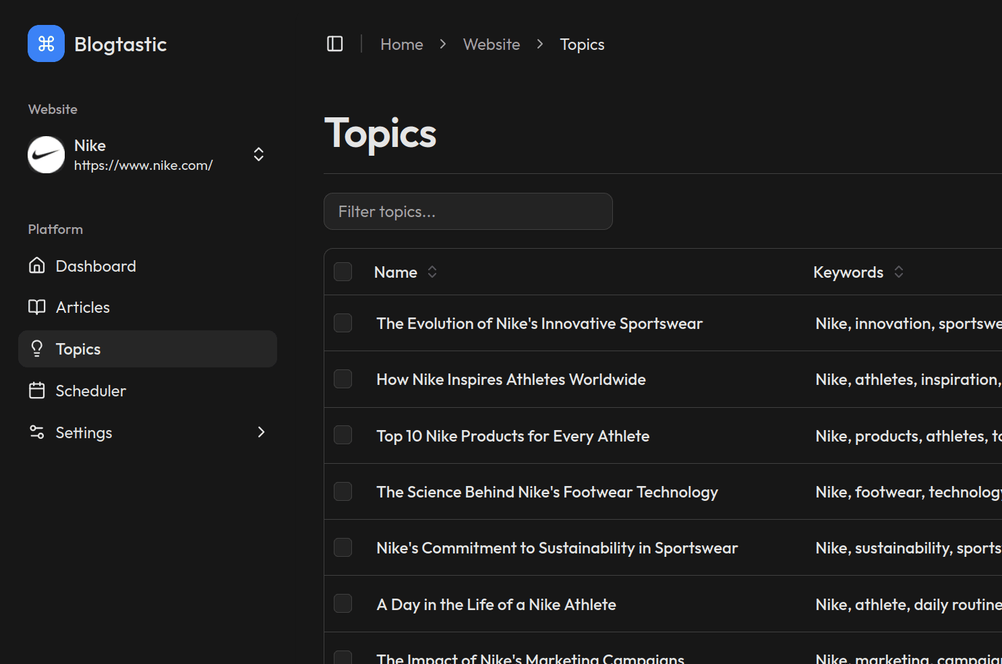Open the website switcher dropdown

[258, 154]
